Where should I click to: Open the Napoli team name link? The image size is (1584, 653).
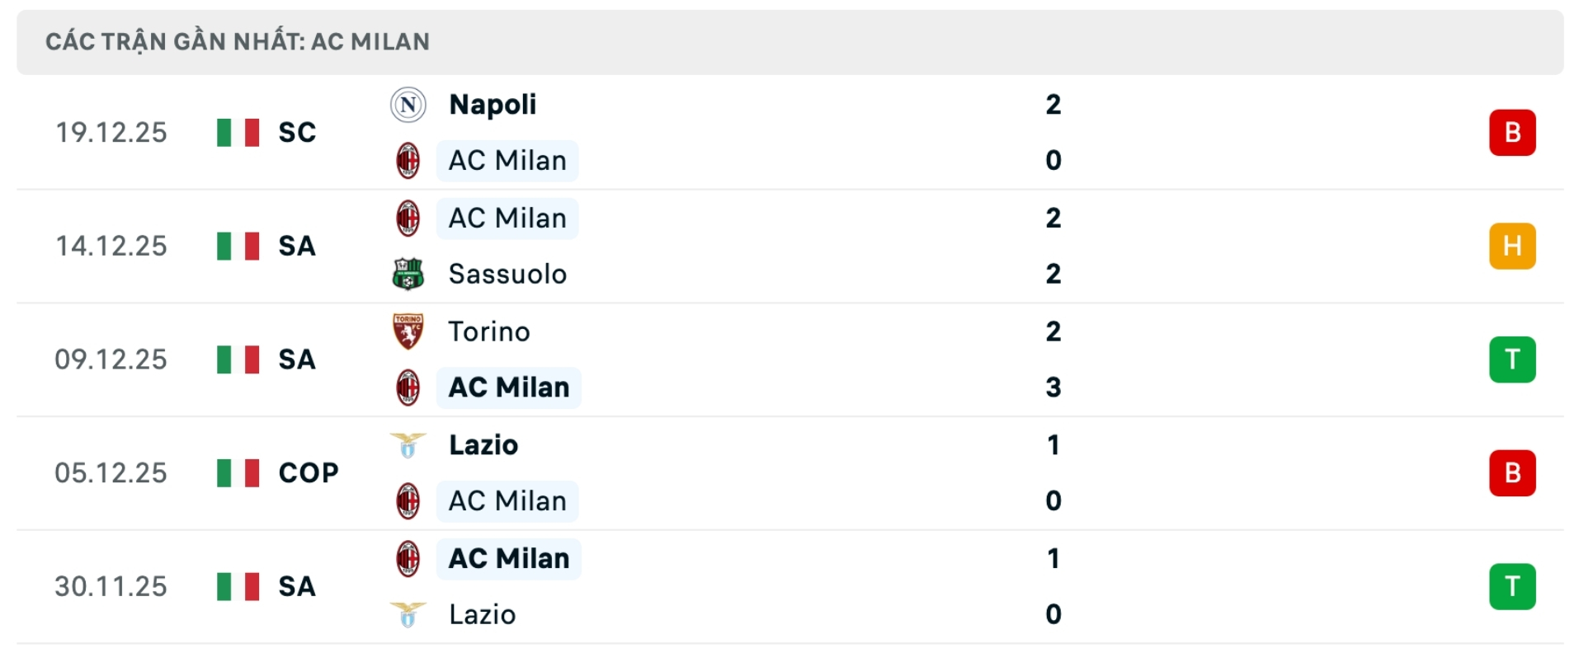click(492, 104)
